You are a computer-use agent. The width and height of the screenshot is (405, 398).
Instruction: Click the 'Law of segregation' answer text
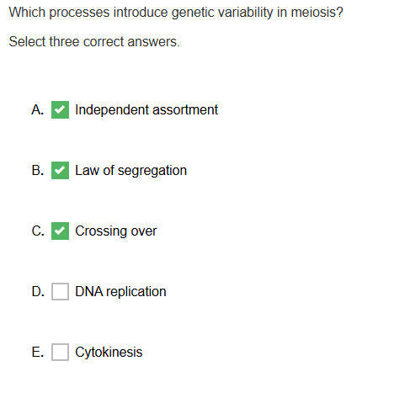(x=131, y=171)
